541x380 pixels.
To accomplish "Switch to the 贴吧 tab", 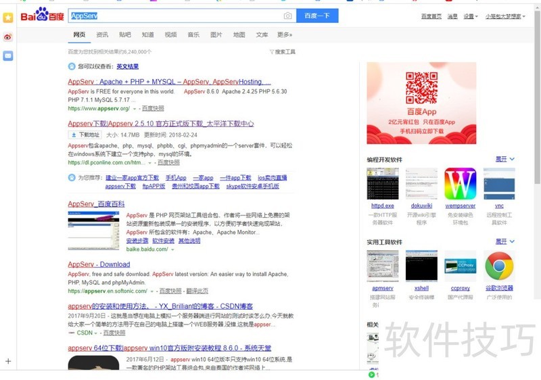I will (125, 35).
